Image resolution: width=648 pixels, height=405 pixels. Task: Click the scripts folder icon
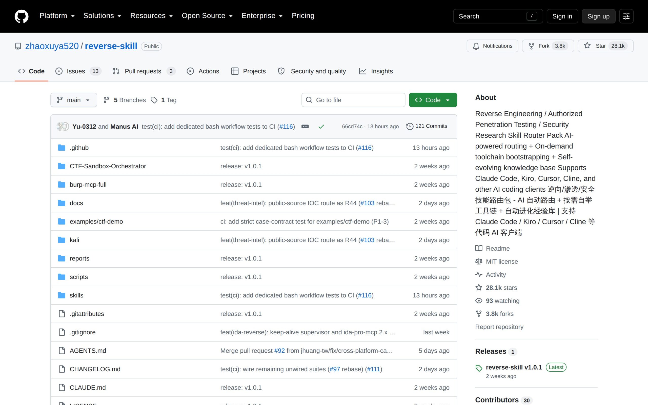pos(62,277)
